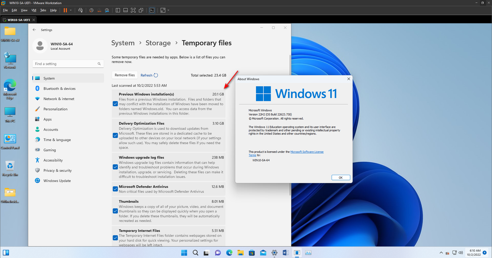Pause the virtual machine in VMware toolbar
The width and height of the screenshot is (492, 258).
pos(65,10)
